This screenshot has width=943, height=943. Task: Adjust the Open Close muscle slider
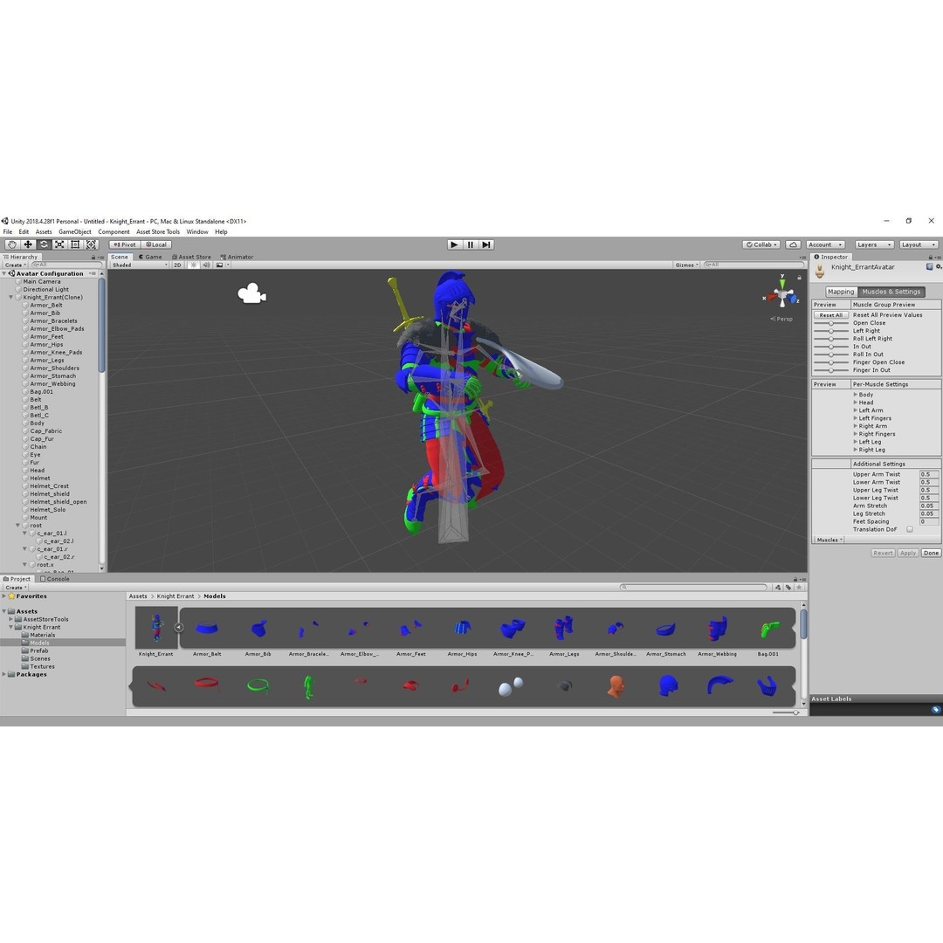click(x=830, y=323)
